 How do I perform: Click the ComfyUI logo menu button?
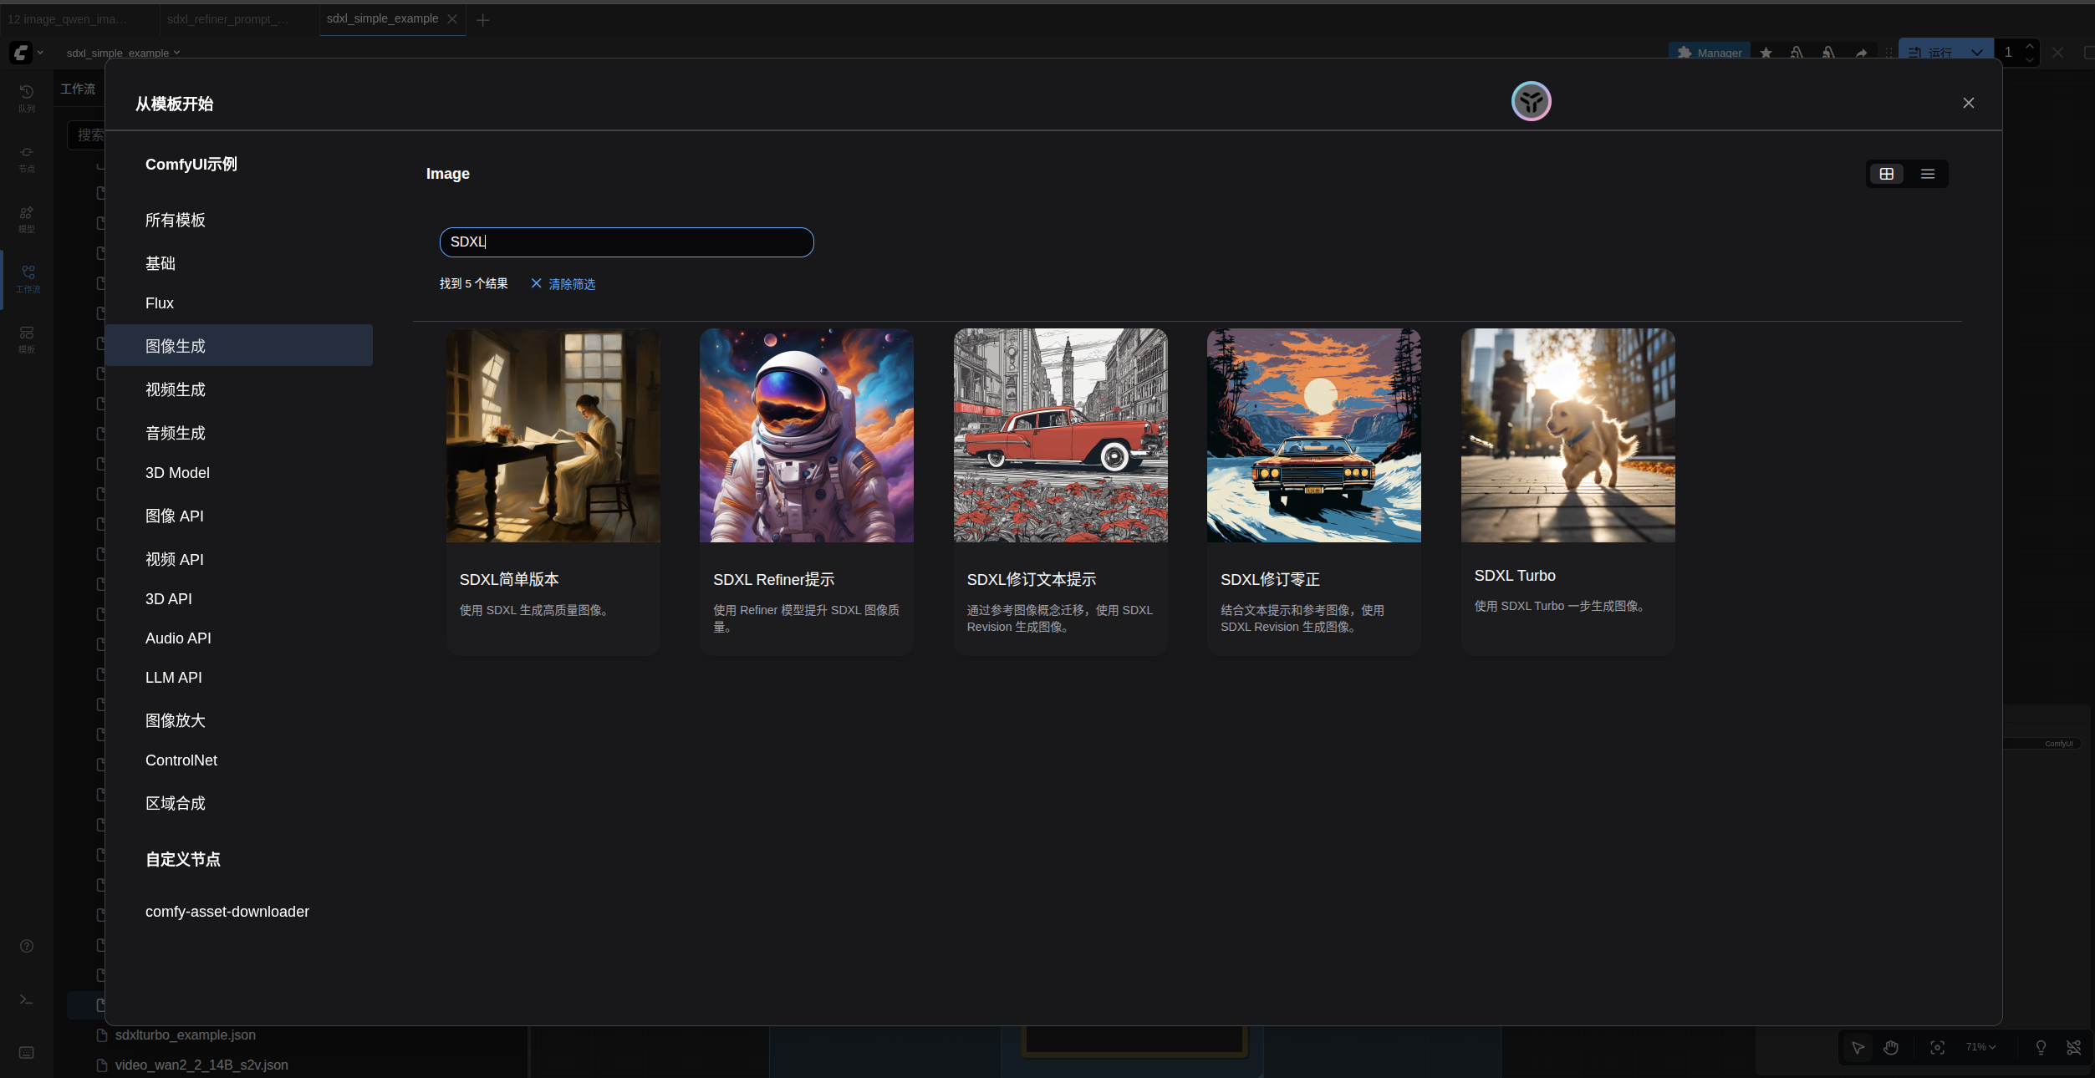pos(26,53)
